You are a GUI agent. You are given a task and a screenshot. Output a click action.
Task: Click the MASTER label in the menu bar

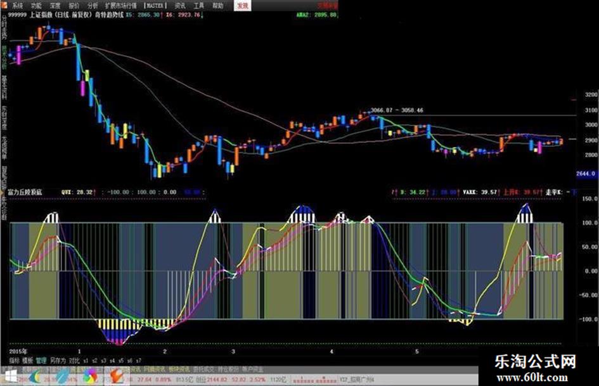tap(155, 6)
